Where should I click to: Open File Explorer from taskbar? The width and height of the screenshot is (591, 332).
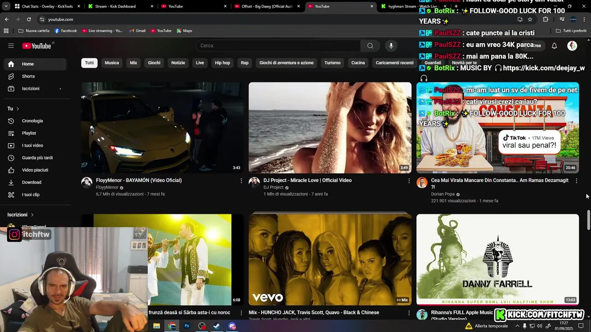(157, 326)
